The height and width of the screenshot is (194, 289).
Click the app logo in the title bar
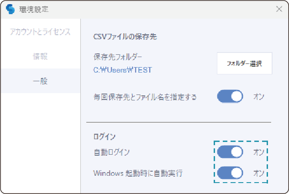[10, 9]
